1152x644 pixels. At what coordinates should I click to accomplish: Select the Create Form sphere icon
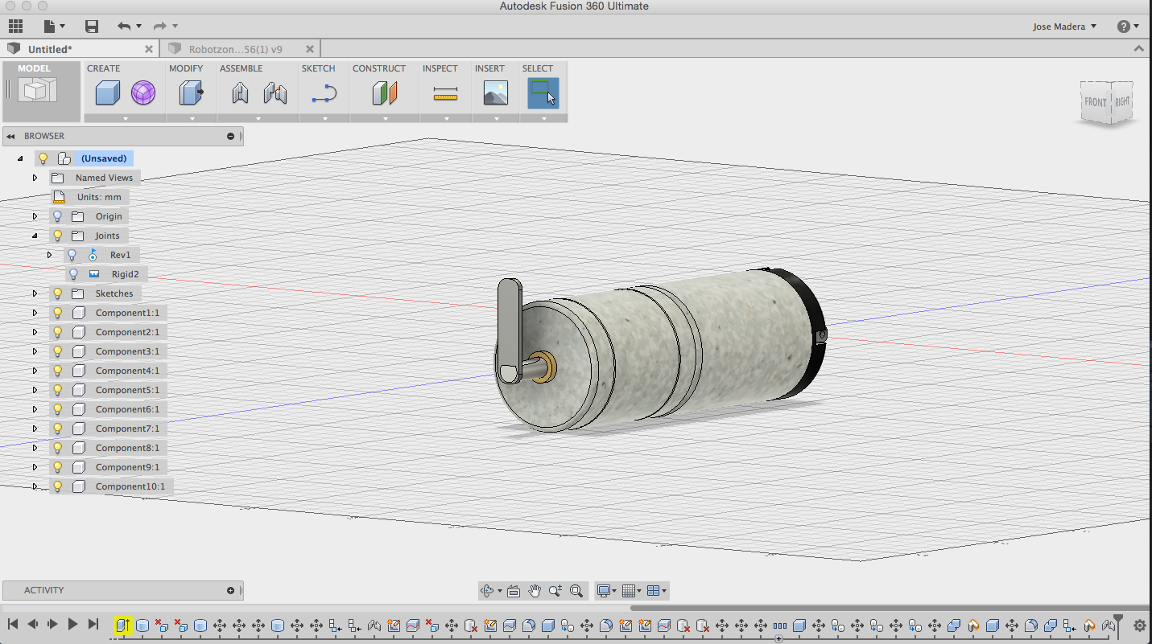point(143,93)
